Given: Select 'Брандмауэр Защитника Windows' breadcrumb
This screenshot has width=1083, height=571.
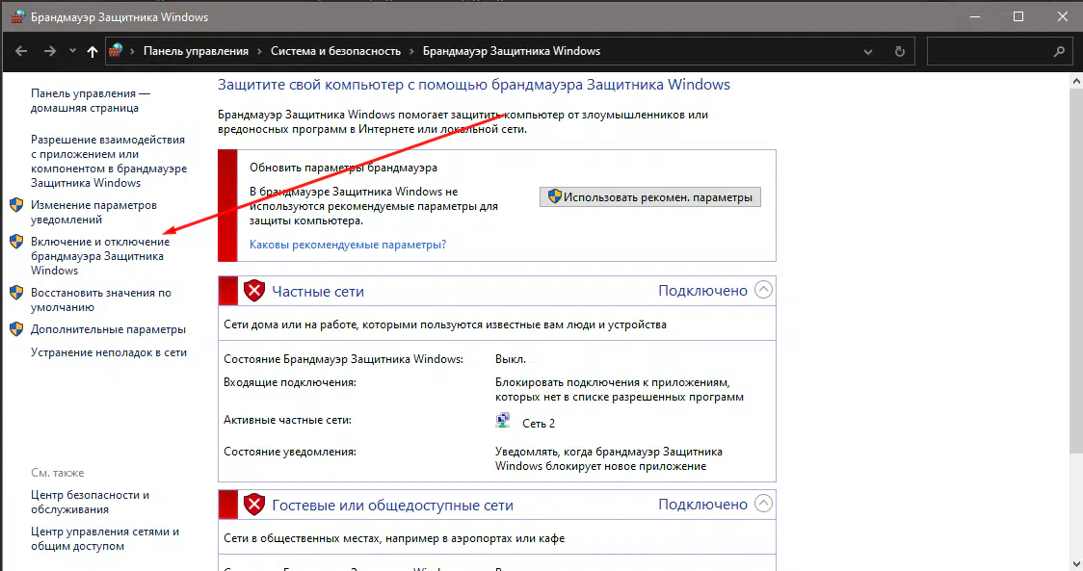Looking at the screenshot, I should tap(511, 51).
